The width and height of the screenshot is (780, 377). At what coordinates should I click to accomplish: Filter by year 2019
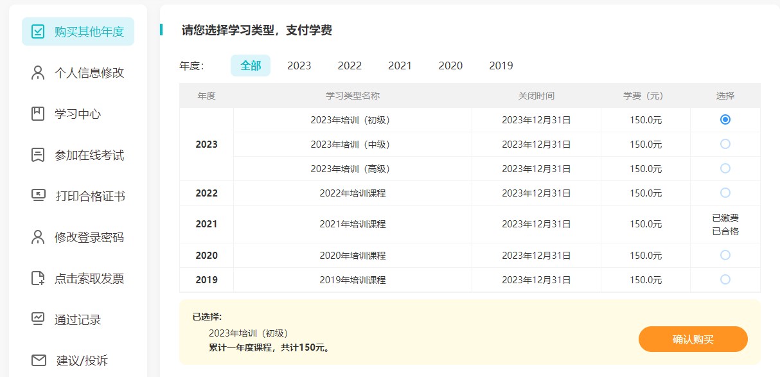pos(501,66)
